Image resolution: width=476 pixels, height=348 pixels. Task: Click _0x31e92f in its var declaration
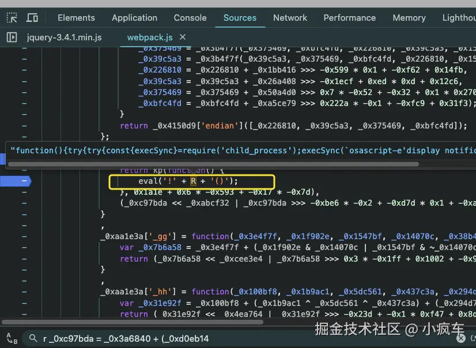(x=160, y=303)
